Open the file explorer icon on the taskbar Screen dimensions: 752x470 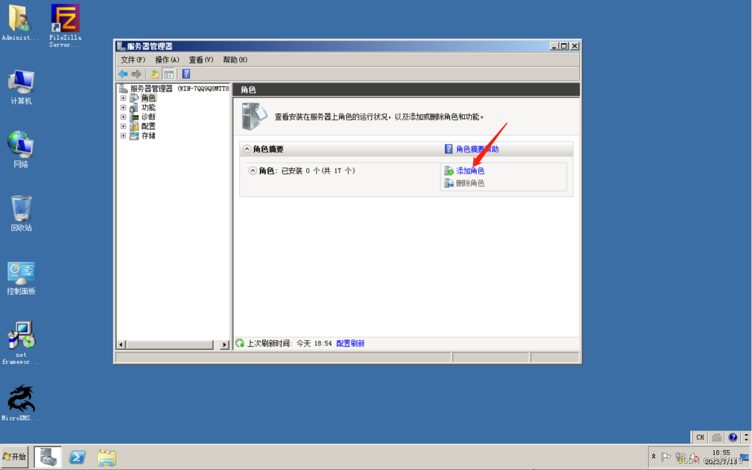[106, 457]
